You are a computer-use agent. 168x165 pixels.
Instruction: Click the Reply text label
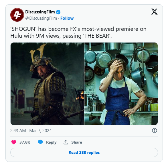[x=51, y=142]
